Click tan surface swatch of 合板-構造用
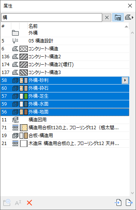The height and width of the screenshot is (210, 136). 26,136
